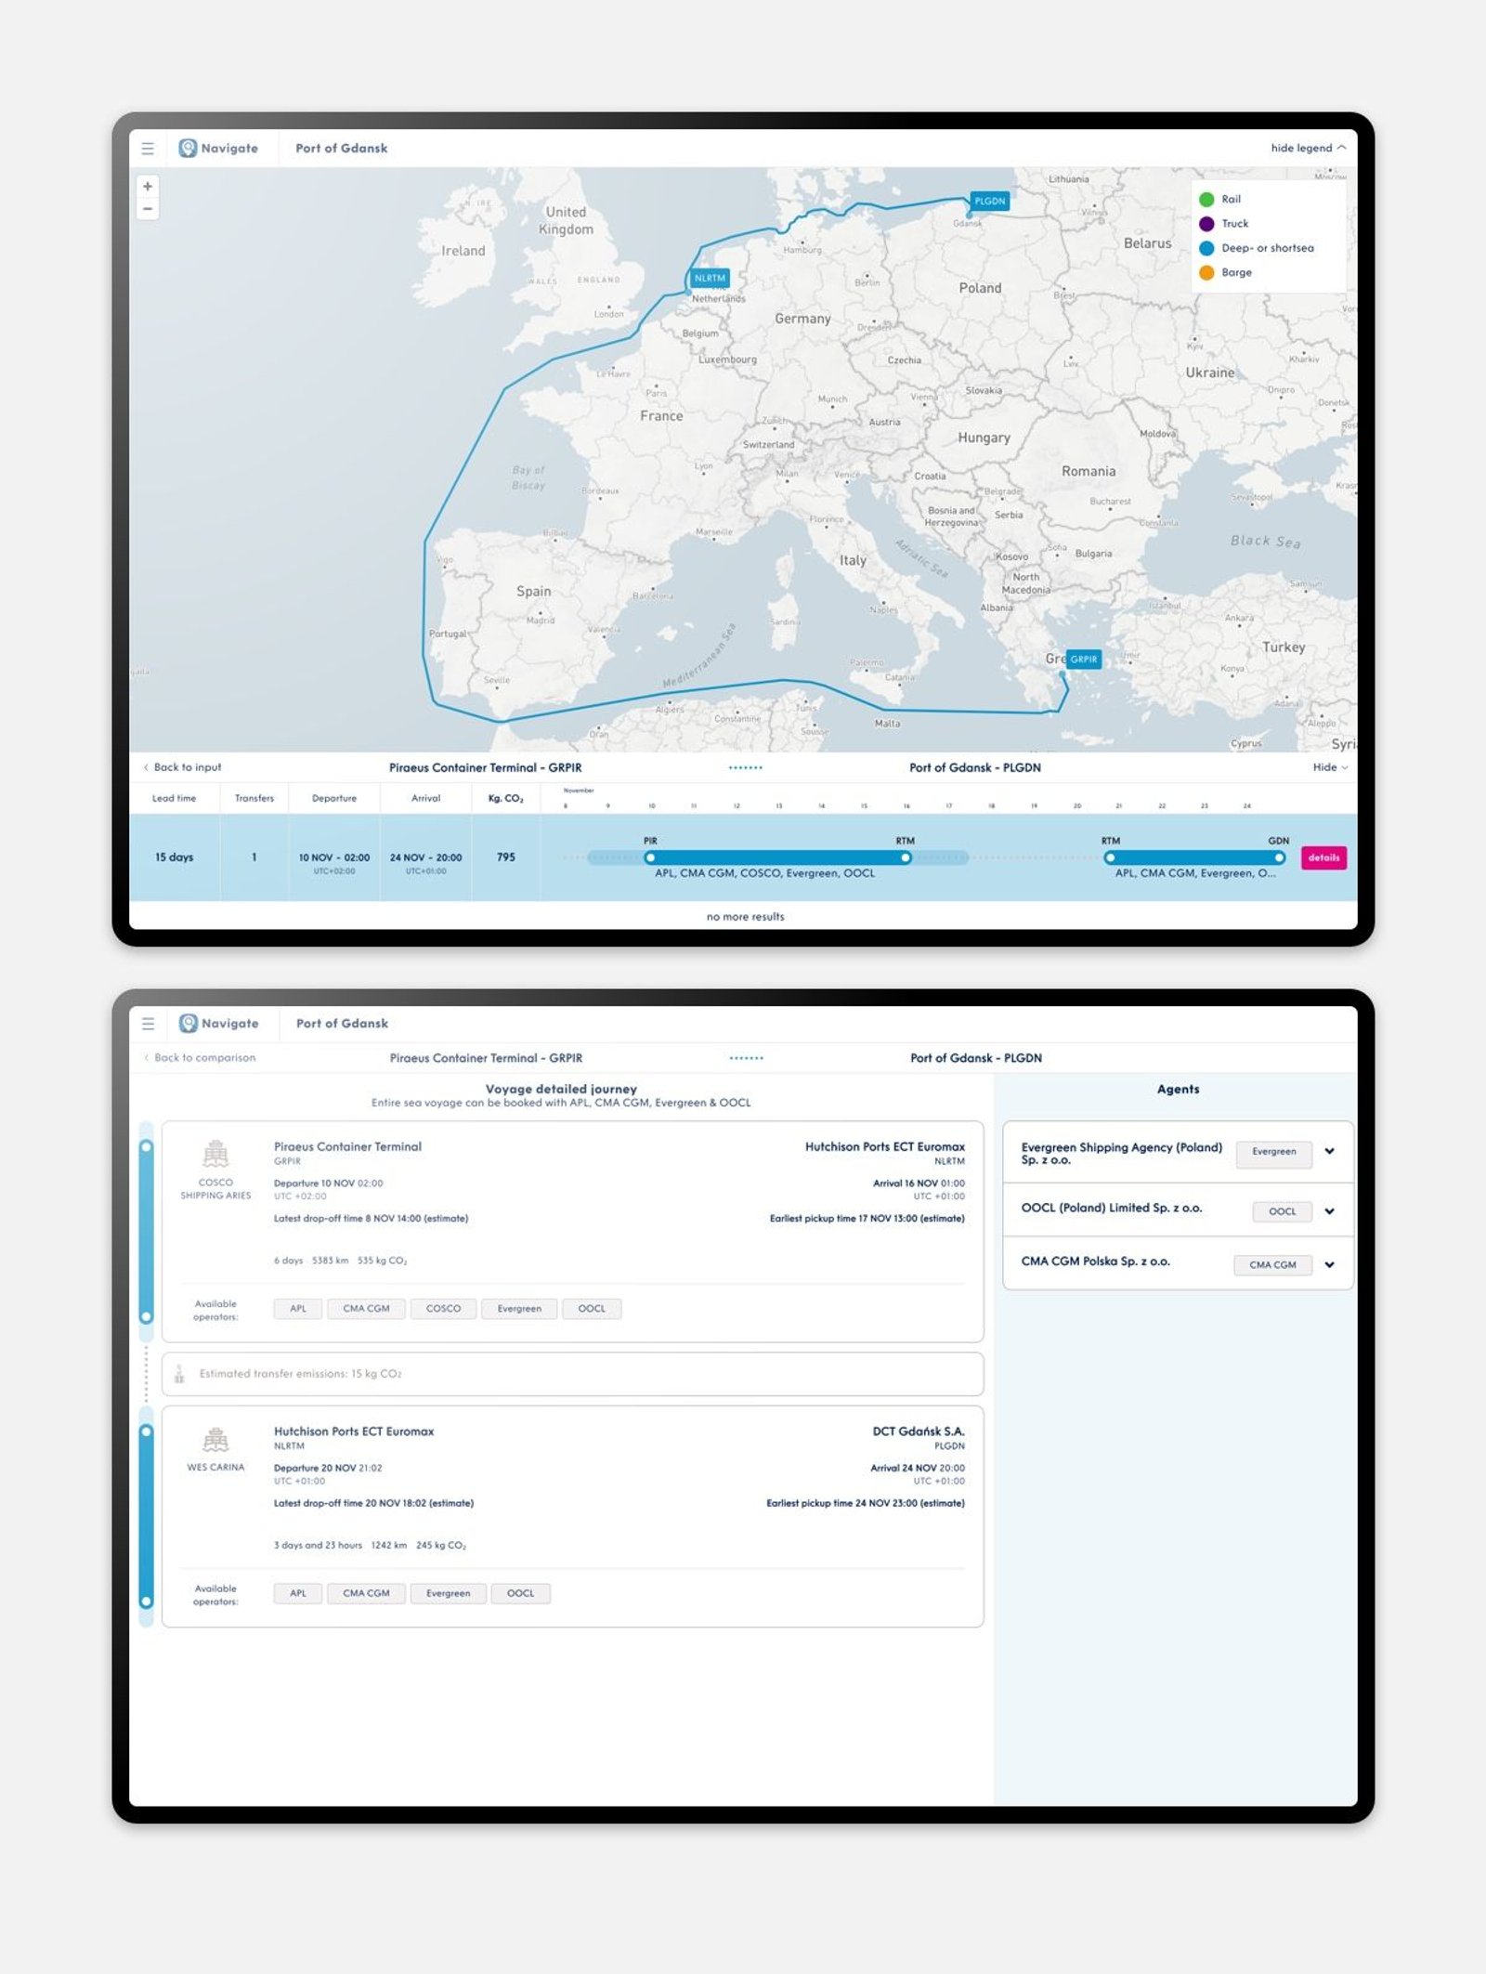Click blue Deep- or shortsea legend dot
Viewport: 1486px width, 1974px height.
(x=1206, y=248)
